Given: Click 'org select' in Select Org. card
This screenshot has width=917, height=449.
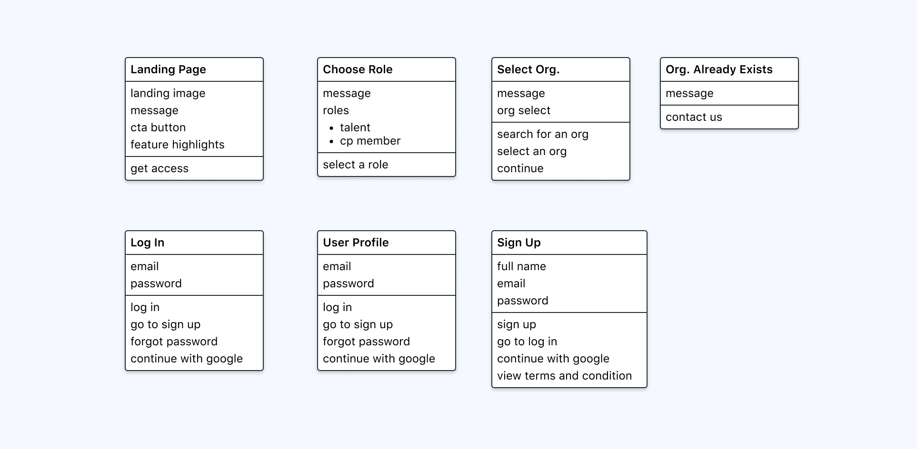Looking at the screenshot, I should click(524, 110).
